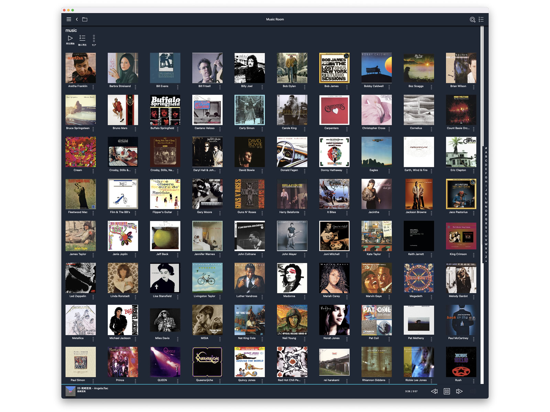Image resolution: width=550 pixels, height=412 pixels.
Task: Open the play queue list icon
Action: pos(481,20)
